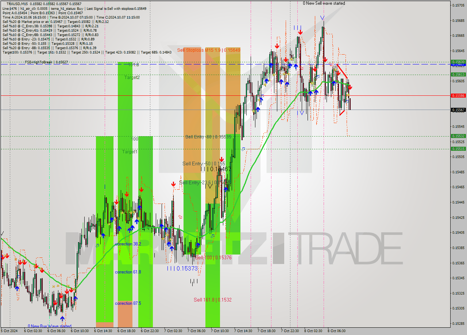This screenshot has width=467, height=335.
Task: Click the 'Sell Stoploss M15 1.9 | 0.15649' label
Action: (209, 50)
